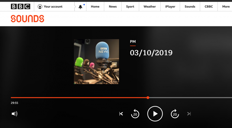Open Your account
The width and height of the screenshot is (232, 128).
[50, 7]
